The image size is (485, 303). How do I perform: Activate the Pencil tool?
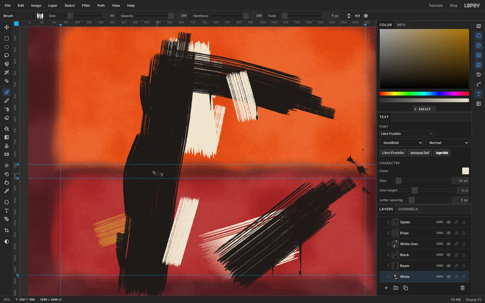pos(7,101)
